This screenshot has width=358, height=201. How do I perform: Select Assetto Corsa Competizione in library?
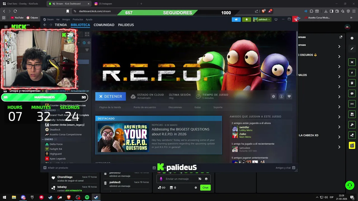pyautogui.click(x=65, y=135)
